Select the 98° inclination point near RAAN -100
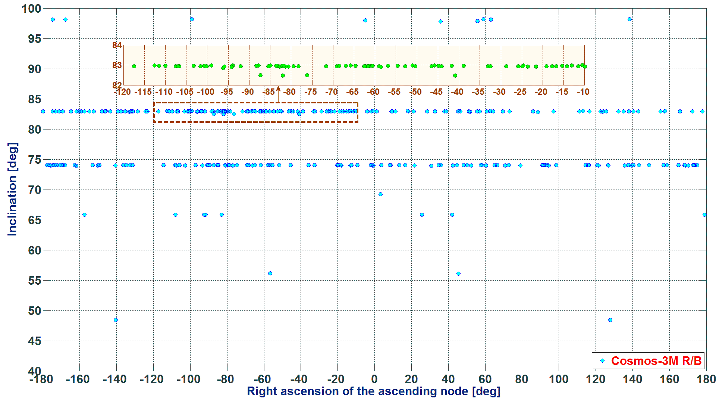This screenshot has width=716, height=400. tap(192, 19)
